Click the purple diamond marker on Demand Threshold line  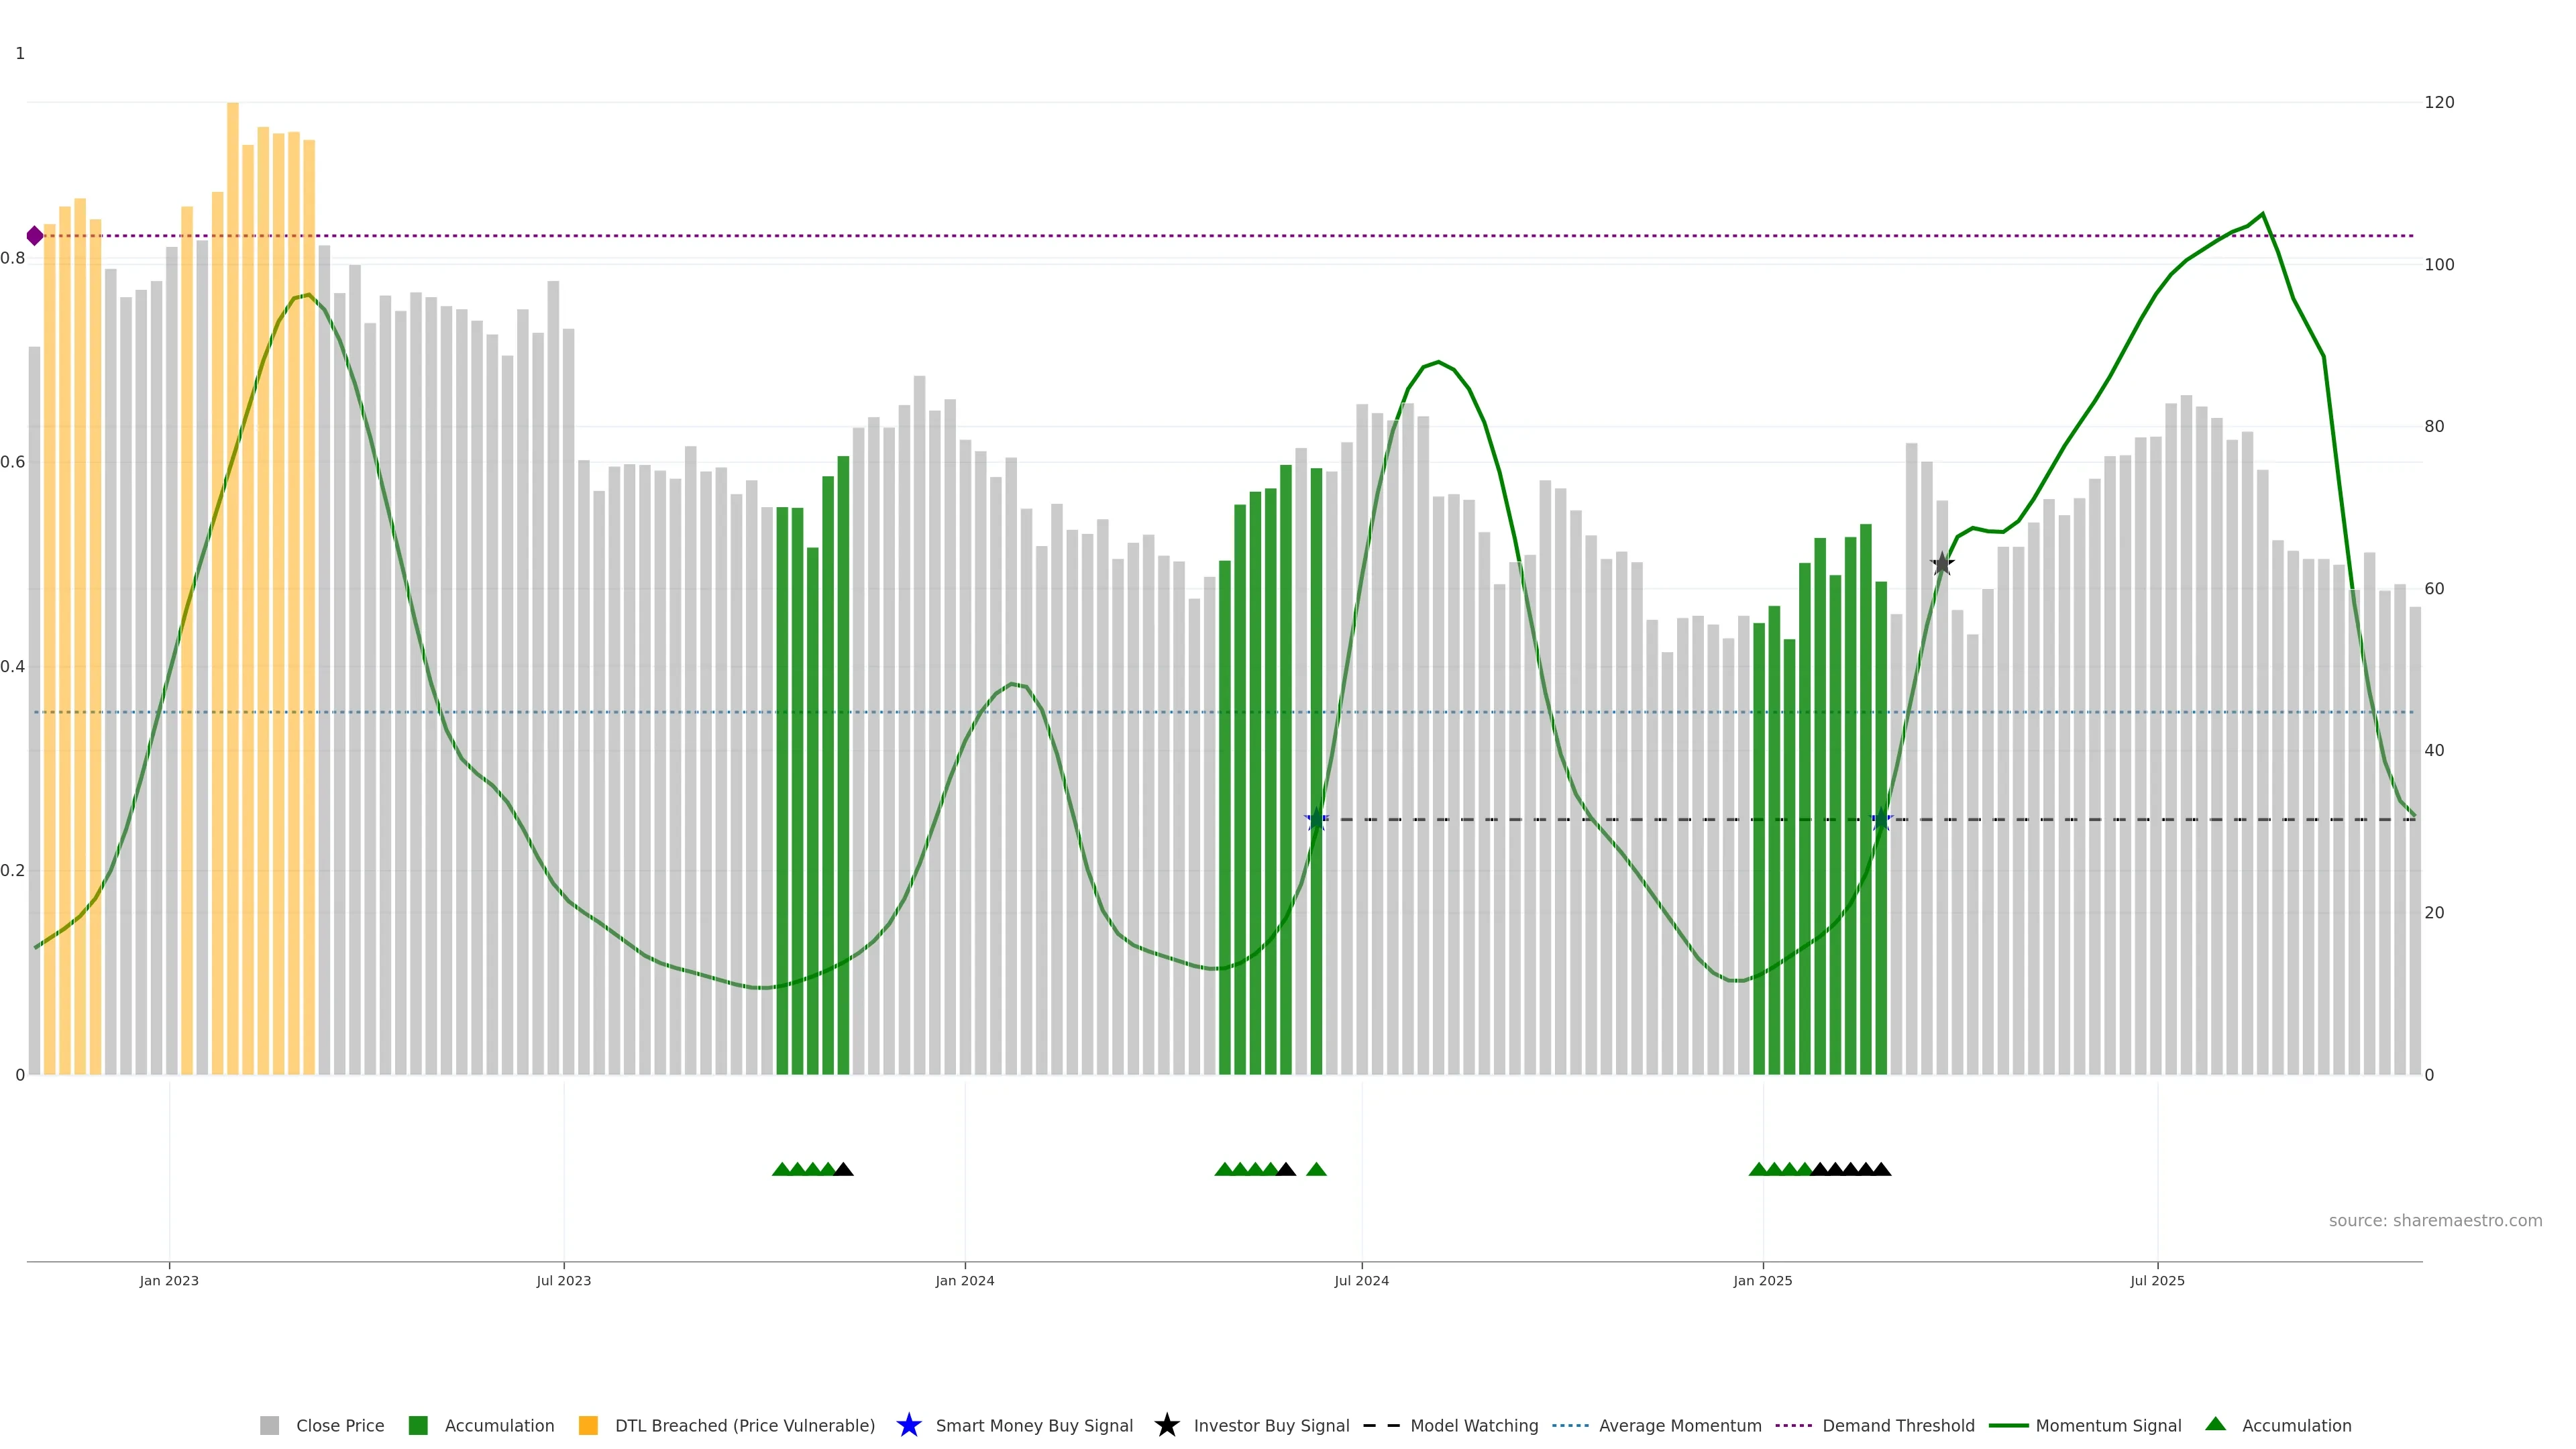tap(35, 236)
